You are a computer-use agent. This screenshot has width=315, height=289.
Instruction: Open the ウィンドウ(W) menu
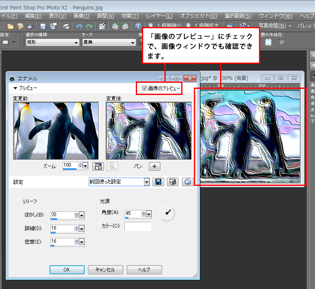tap(275, 16)
